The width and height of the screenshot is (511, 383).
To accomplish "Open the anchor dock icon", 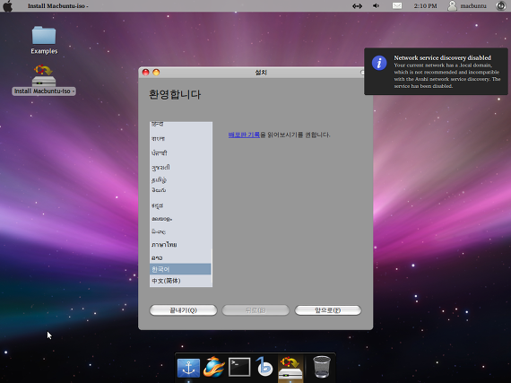I will (188, 368).
